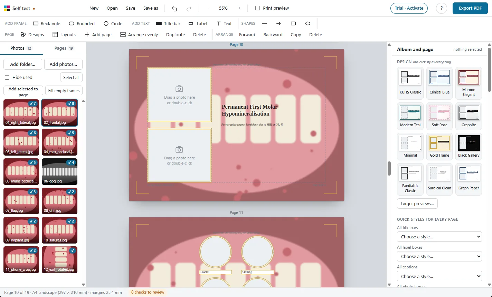Select the line shape tool
The width and height of the screenshot is (492, 297).
264,23
